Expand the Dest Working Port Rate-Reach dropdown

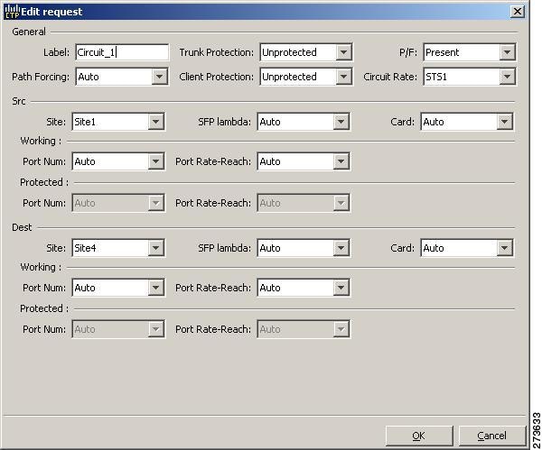click(x=304, y=288)
